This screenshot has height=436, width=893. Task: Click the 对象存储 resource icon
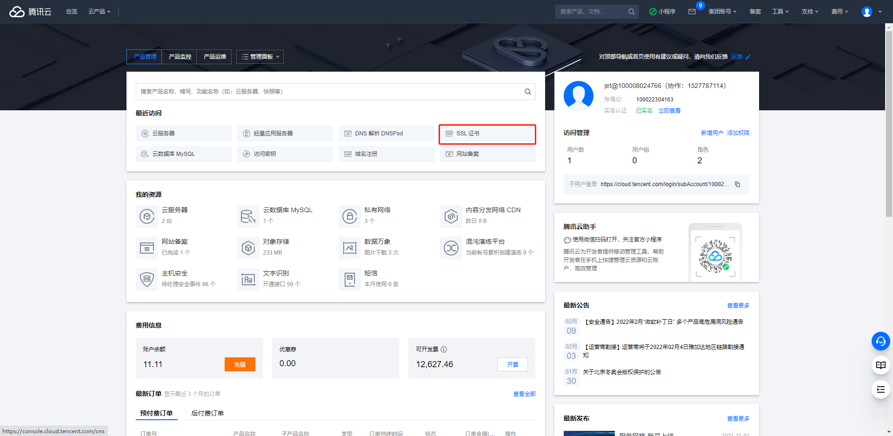pyautogui.click(x=248, y=248)
